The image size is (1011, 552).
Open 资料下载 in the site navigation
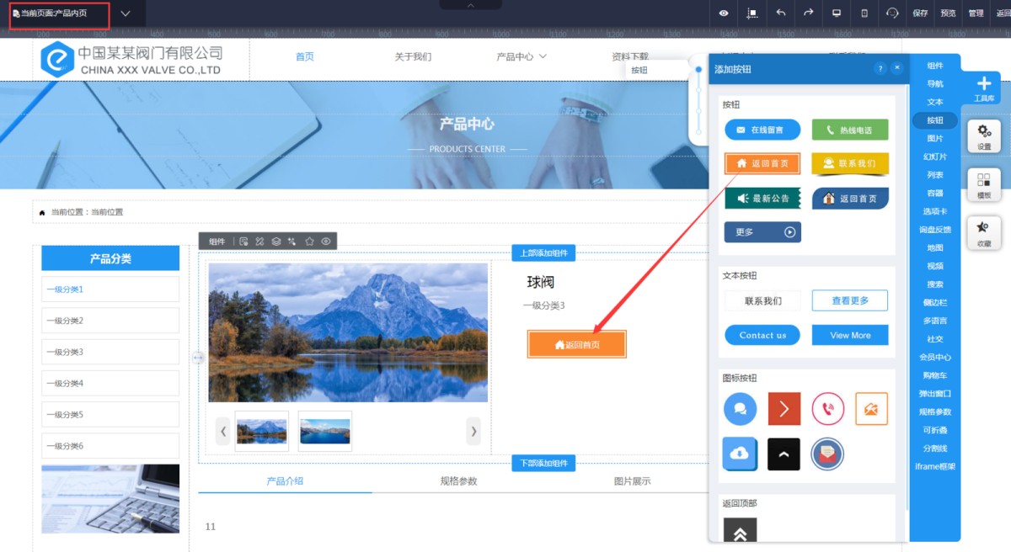tap(630, 56)
